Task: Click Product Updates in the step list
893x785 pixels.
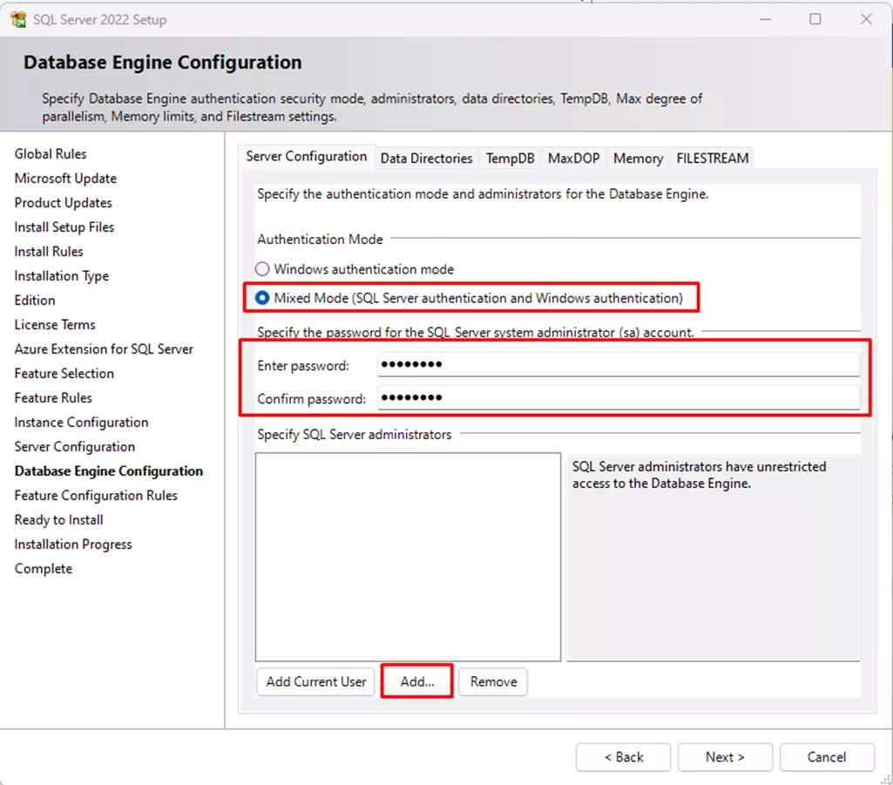Action: tap(64, 203)
